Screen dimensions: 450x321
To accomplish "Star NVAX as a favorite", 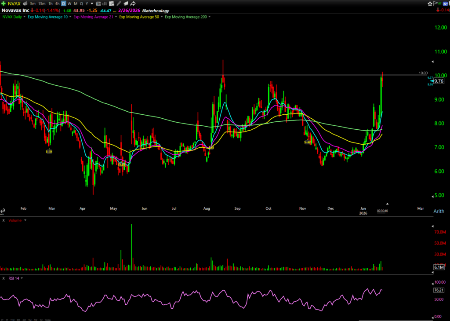I will tap(431, 4).
